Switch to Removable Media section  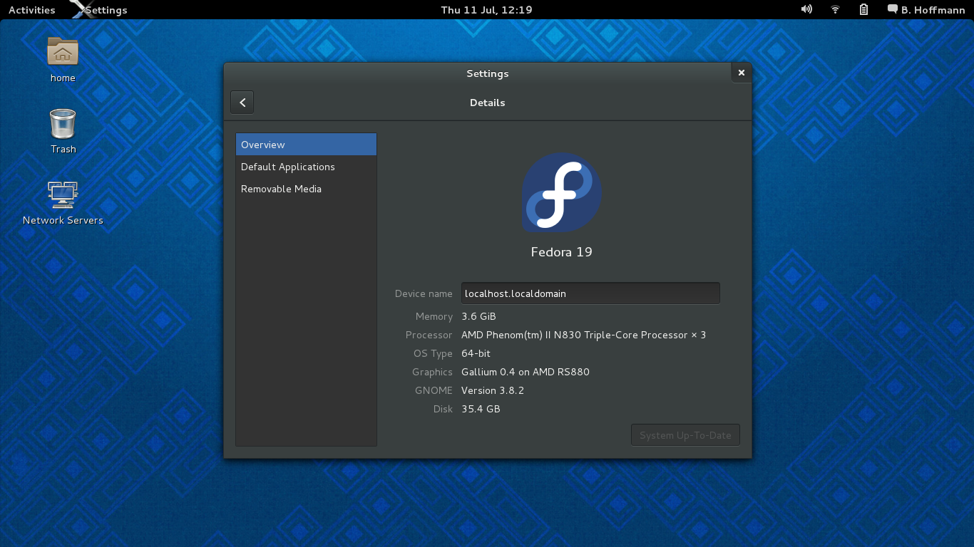tap(306, 189)
